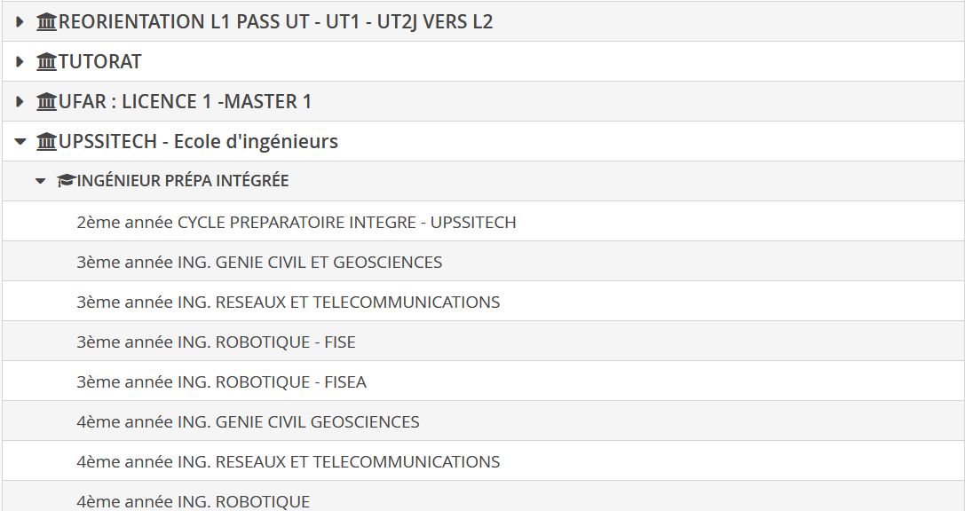Click the graduation cap icon beside INGÉNIEUR PRÉPA INTÉGRÉE
This screenshot has height=511, width=965.
66,181
